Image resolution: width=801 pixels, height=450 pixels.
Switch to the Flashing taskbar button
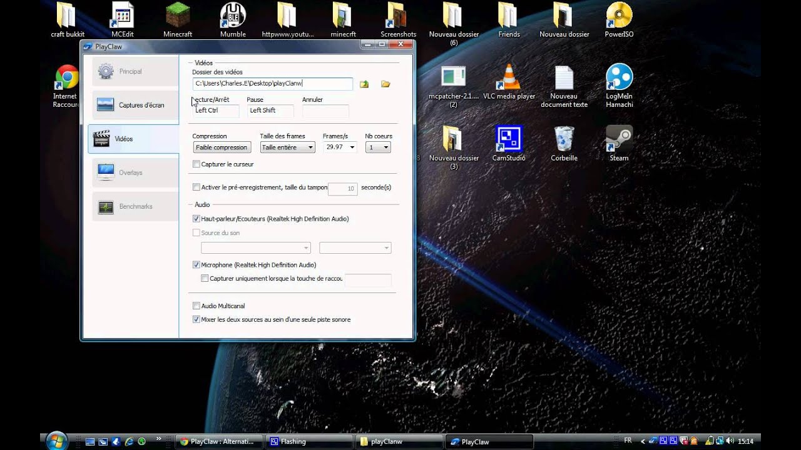(x=309, y=441)
